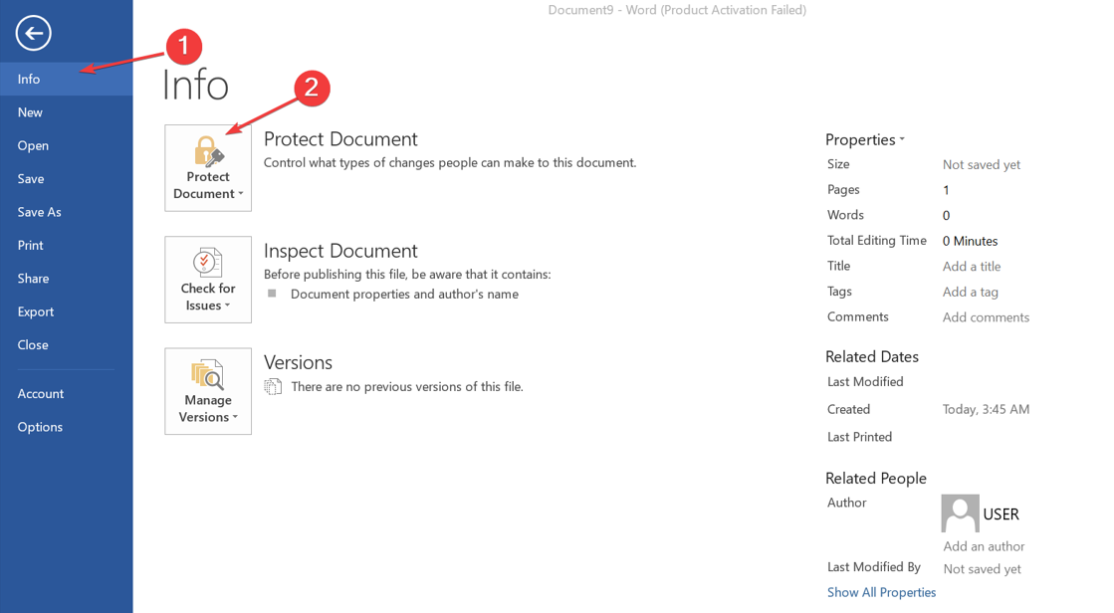Screen dimensions: 1114x613
Task: Expand the Properties dropdown header
Action: click(865, 140)
